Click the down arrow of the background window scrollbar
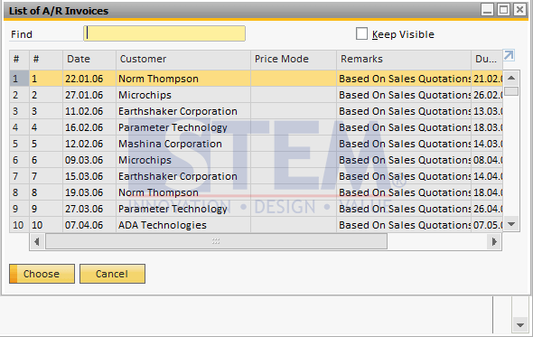This screenshot has height=337, width=533. [x=519, y=325]
